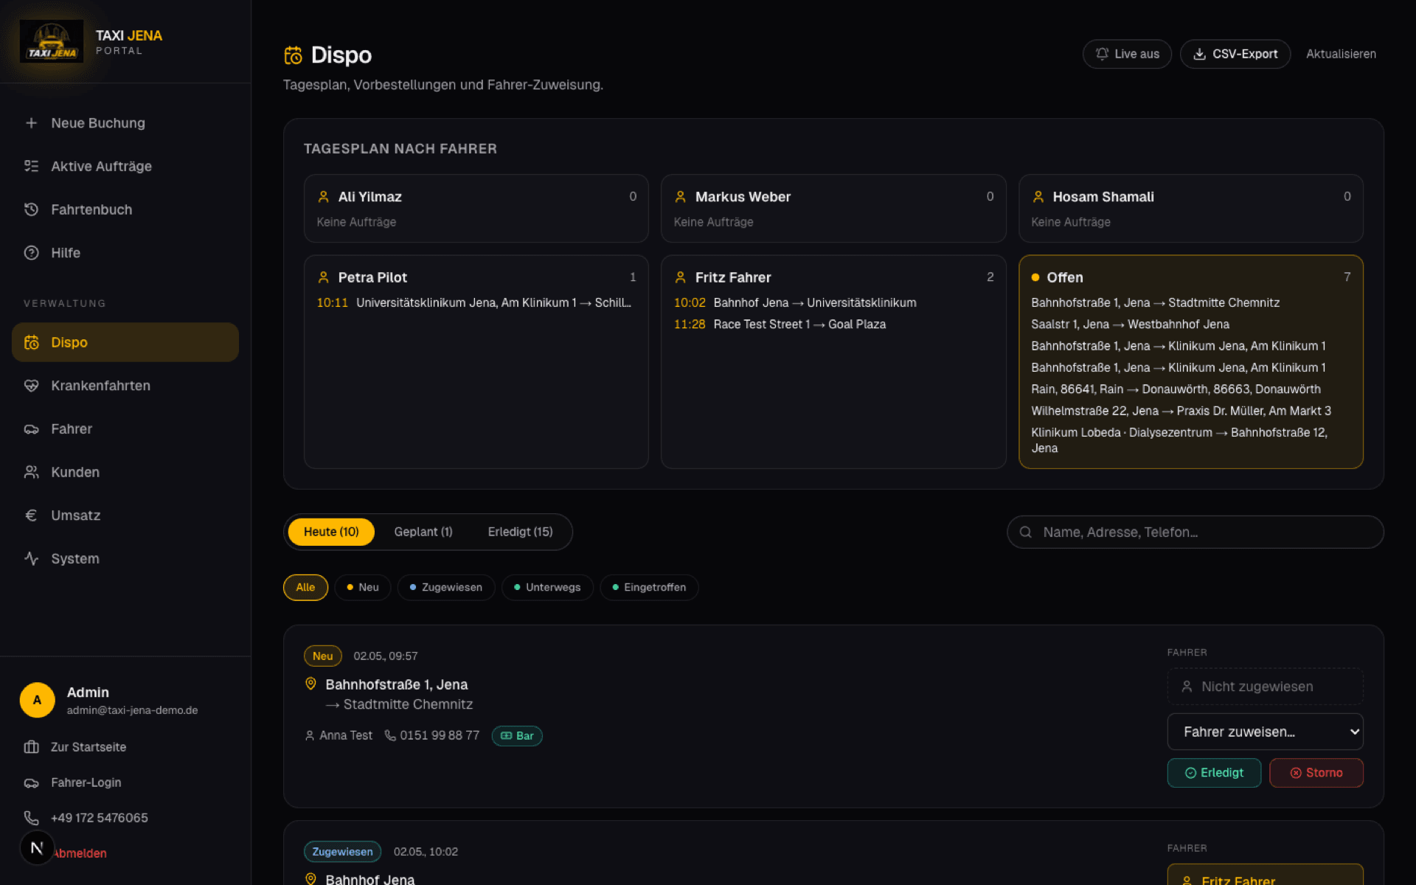The height and width of the screenshot is (885, 1416).
Task: Filter orders by Unterwegs status
Action: [546, 587]
